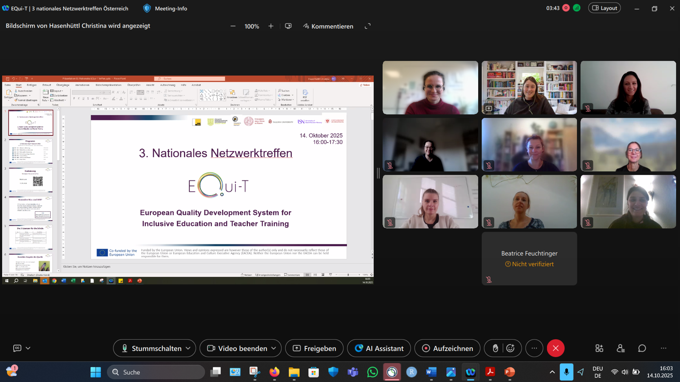Screen dimensions: 680x382
Task: Enter full screen for shared content
Action: (368, 26)
